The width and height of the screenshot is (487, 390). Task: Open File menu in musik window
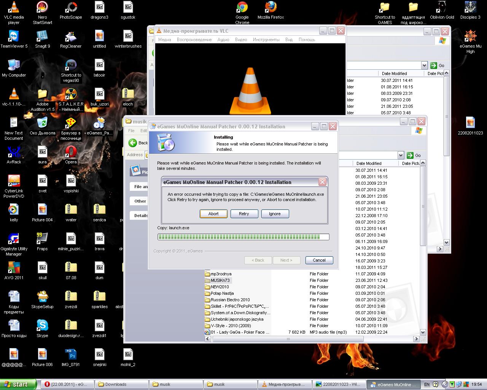coord(131,131)
